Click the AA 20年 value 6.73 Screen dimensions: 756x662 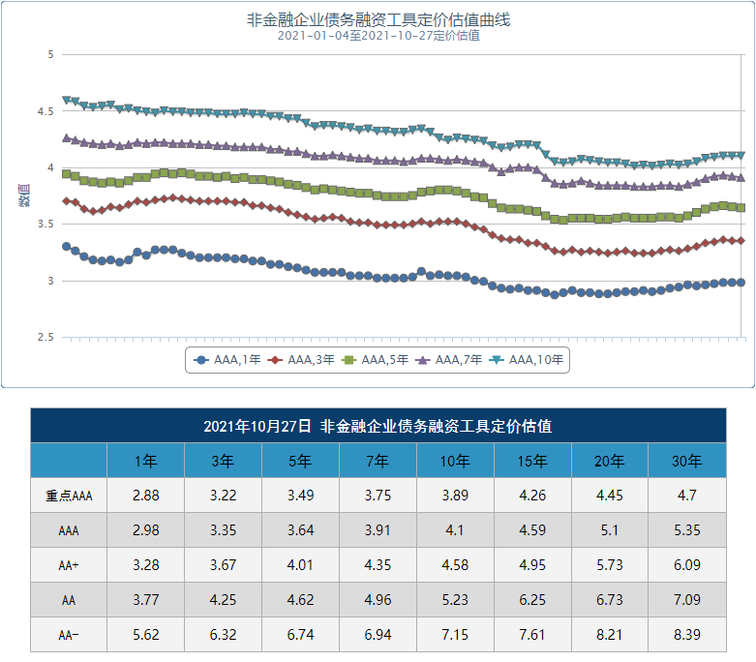coord(610,599)
